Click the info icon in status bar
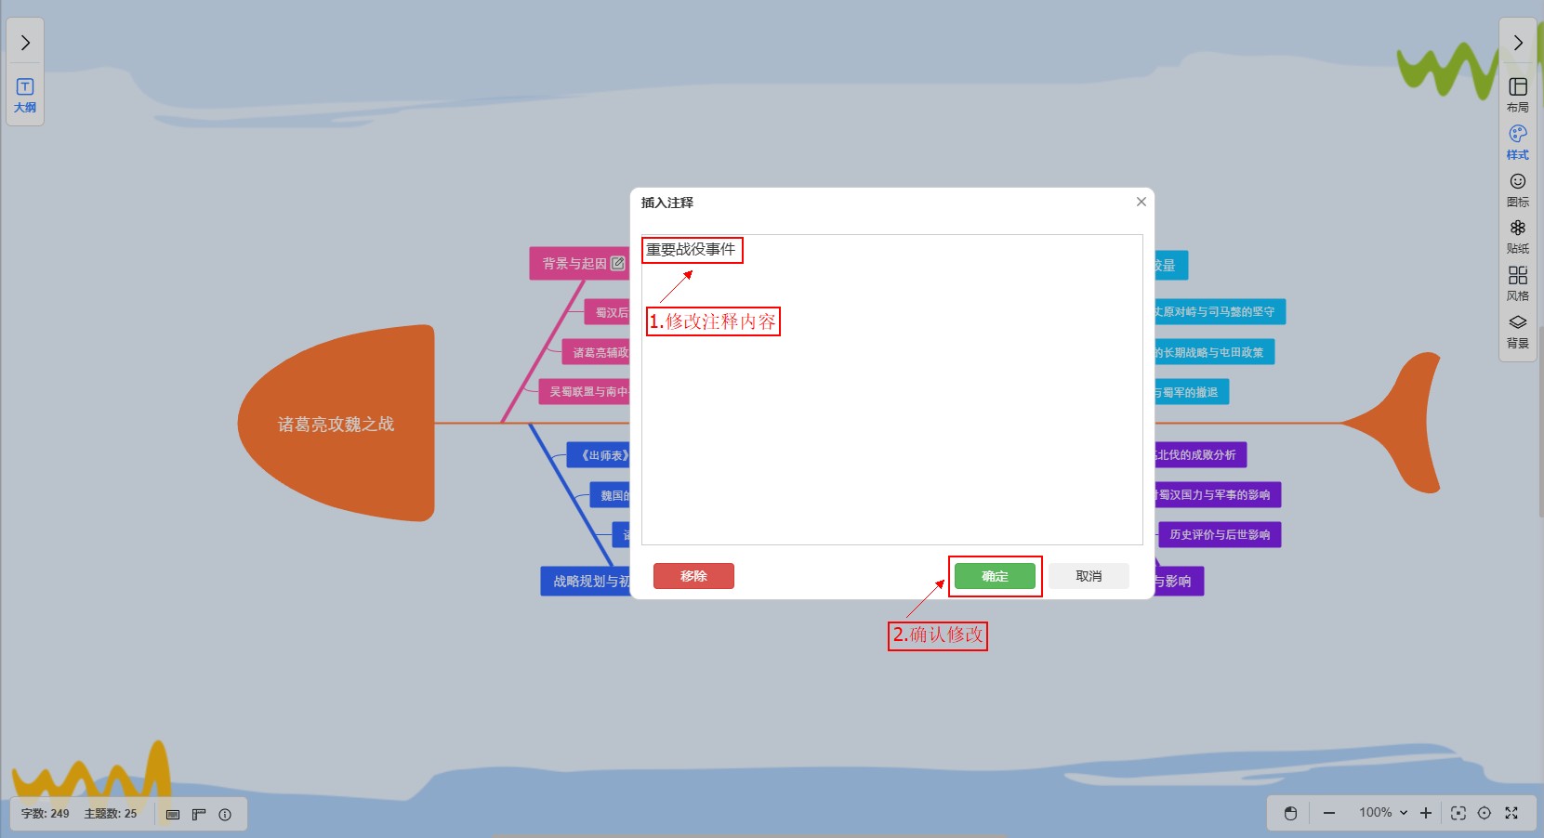Image resolution: width=1544 pixels, height=838 pixels. click(x=225, y=815)
